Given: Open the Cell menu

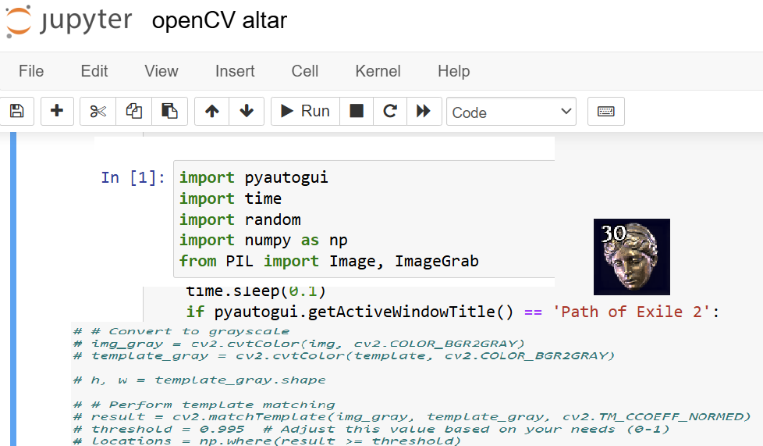Looking at the screenshot, I should click(304, 71).
